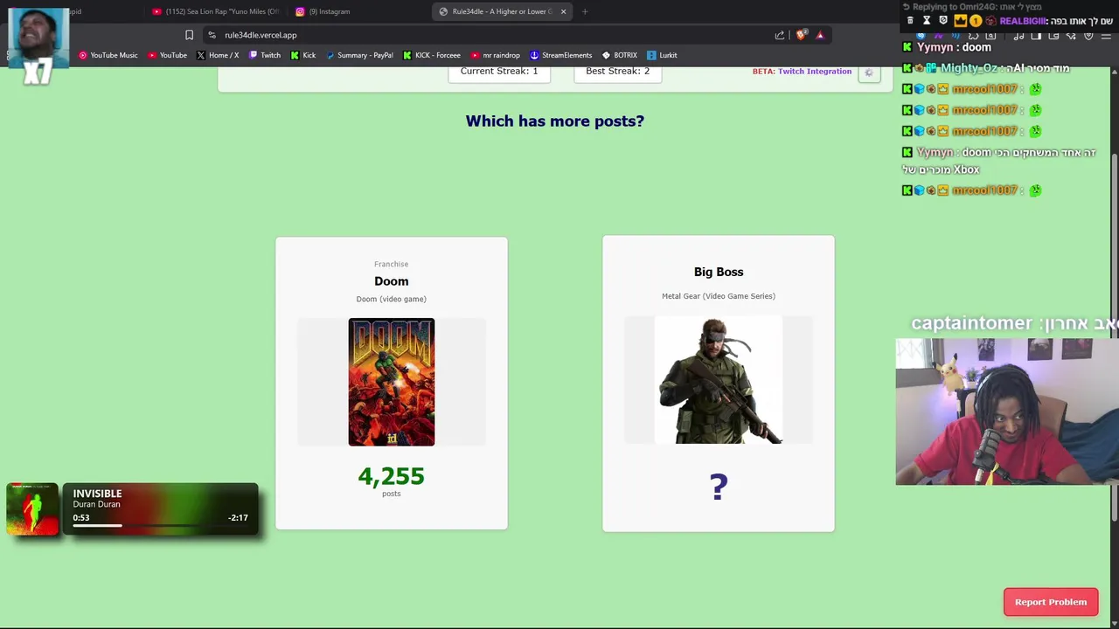Open the StreamElements bookmark

click(560, 55)
